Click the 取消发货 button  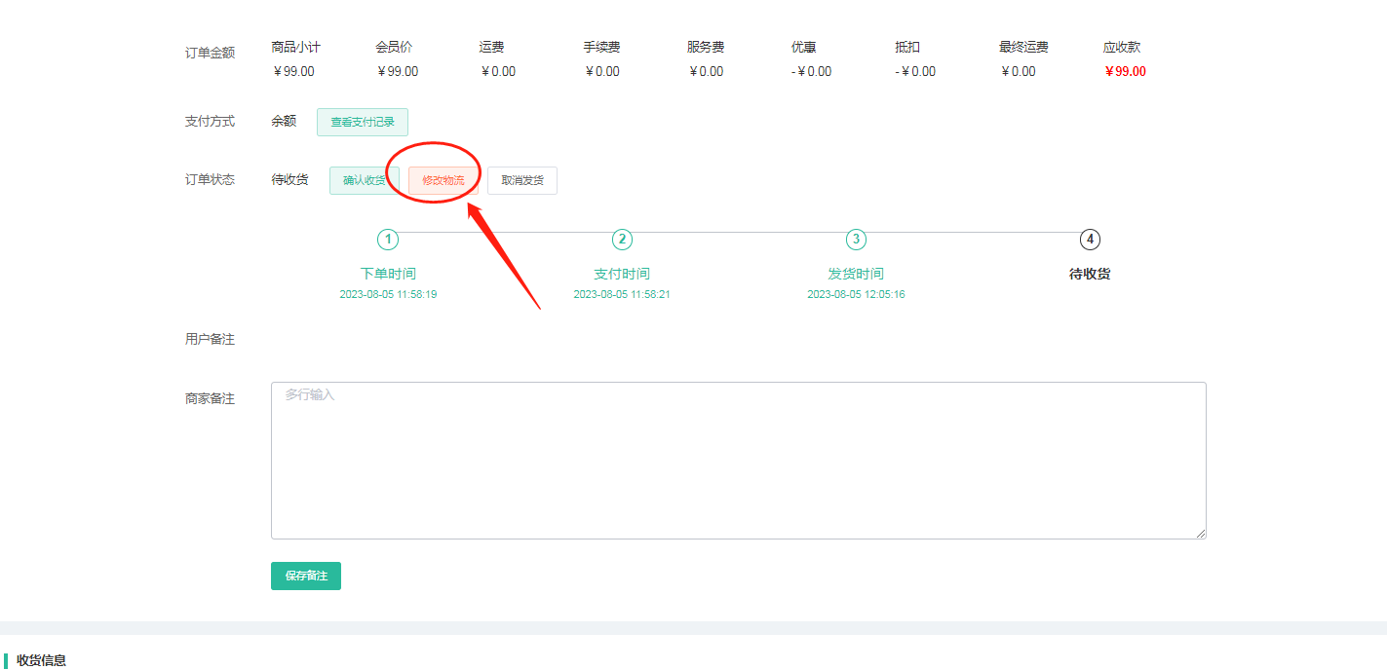pos(521,180)
